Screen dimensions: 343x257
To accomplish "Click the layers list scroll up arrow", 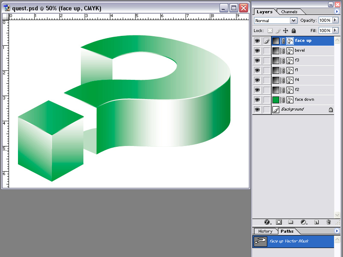I will click(x=337, y=40).
